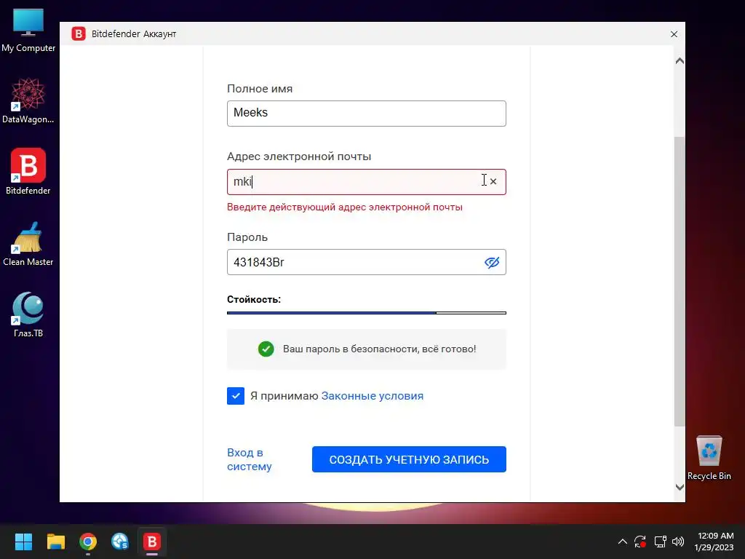The image size is (745, 559).
Task: Select the Bitdefender taskbar icon
Action: [x=152, y=542]
